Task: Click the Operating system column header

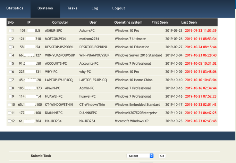Action: click(128, 22)
